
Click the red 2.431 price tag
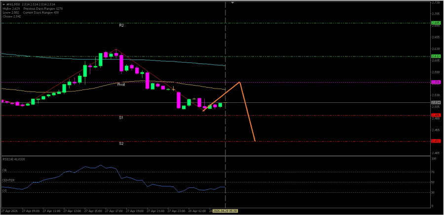[x=435, y=141]
